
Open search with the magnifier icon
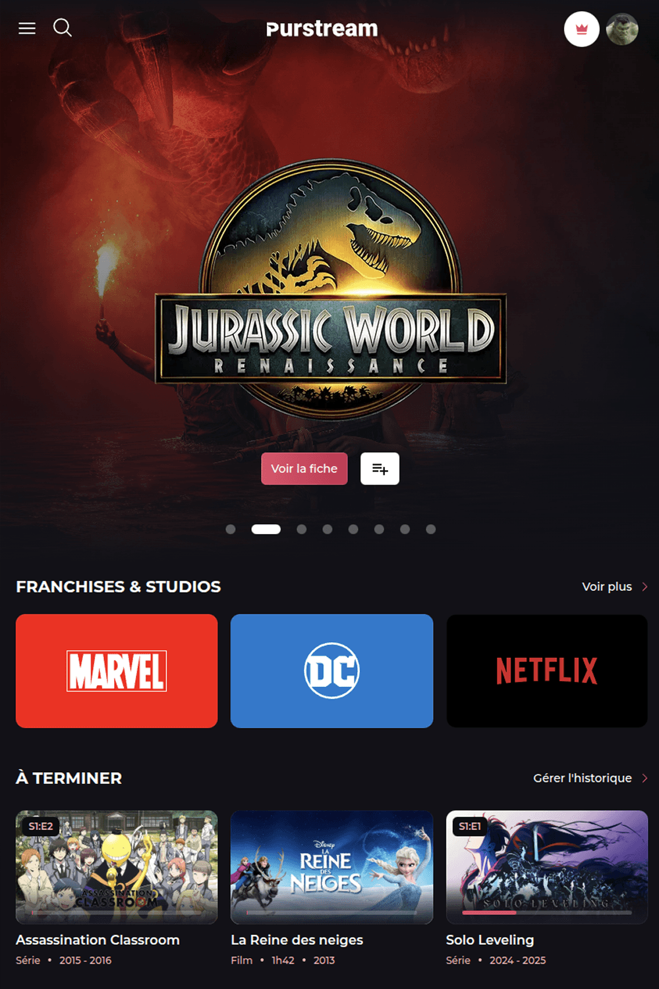[x=63, y=28]
